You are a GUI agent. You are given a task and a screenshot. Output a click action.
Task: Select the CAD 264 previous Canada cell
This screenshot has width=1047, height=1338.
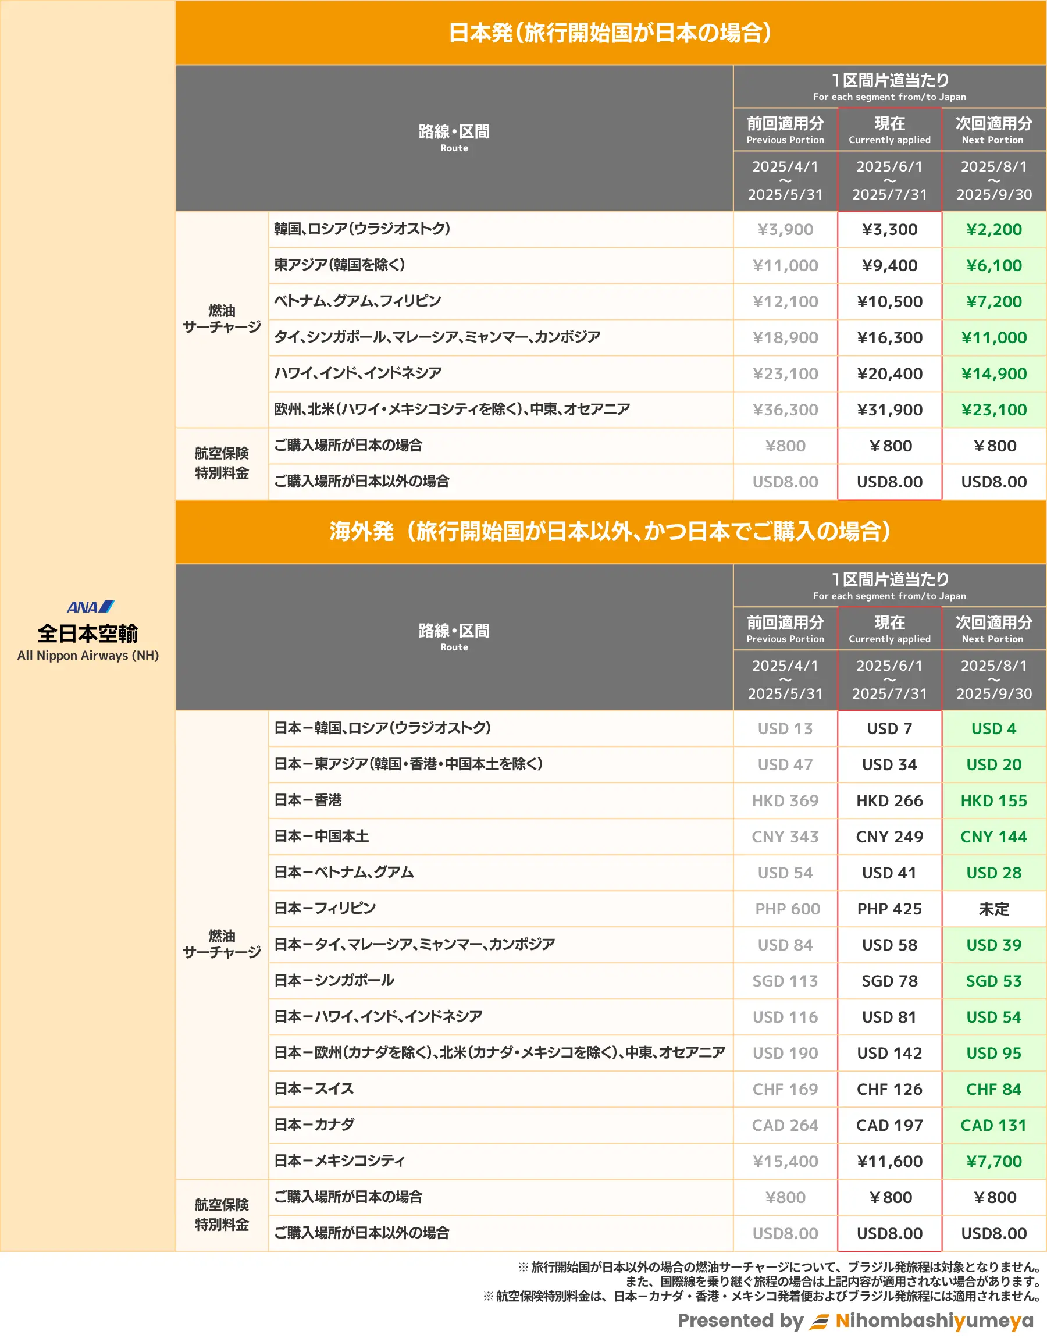tap(785, 1126)
